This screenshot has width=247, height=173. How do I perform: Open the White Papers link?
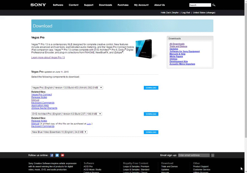click(x=176, y=57)
